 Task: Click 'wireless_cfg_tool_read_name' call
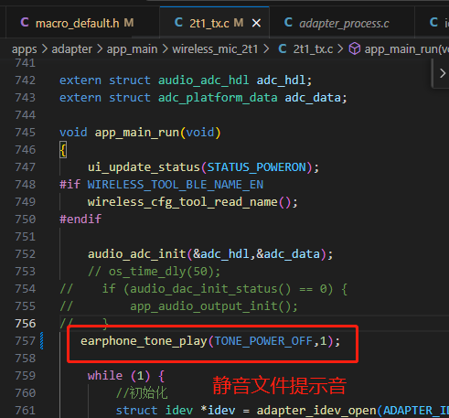point(183,202)
